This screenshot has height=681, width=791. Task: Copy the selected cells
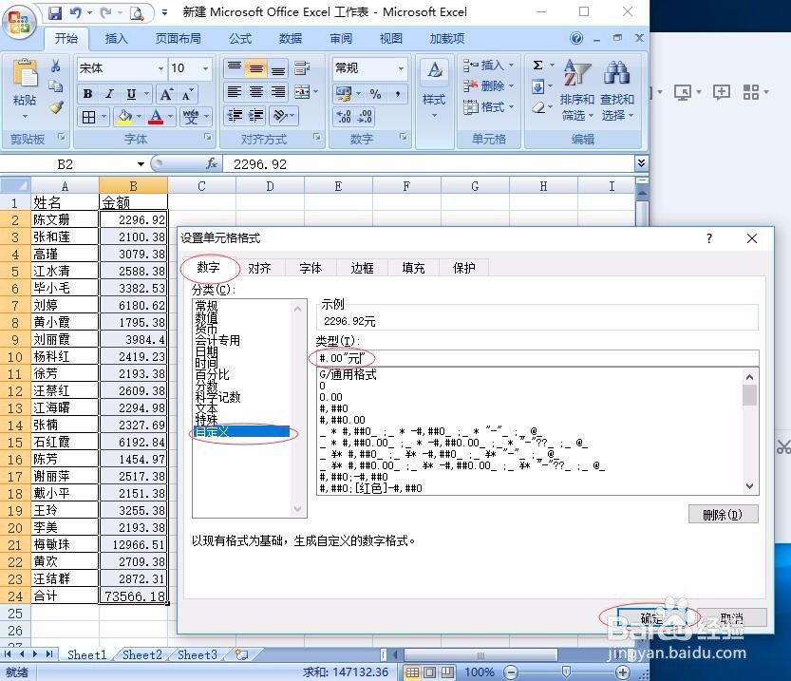[55, 86]
